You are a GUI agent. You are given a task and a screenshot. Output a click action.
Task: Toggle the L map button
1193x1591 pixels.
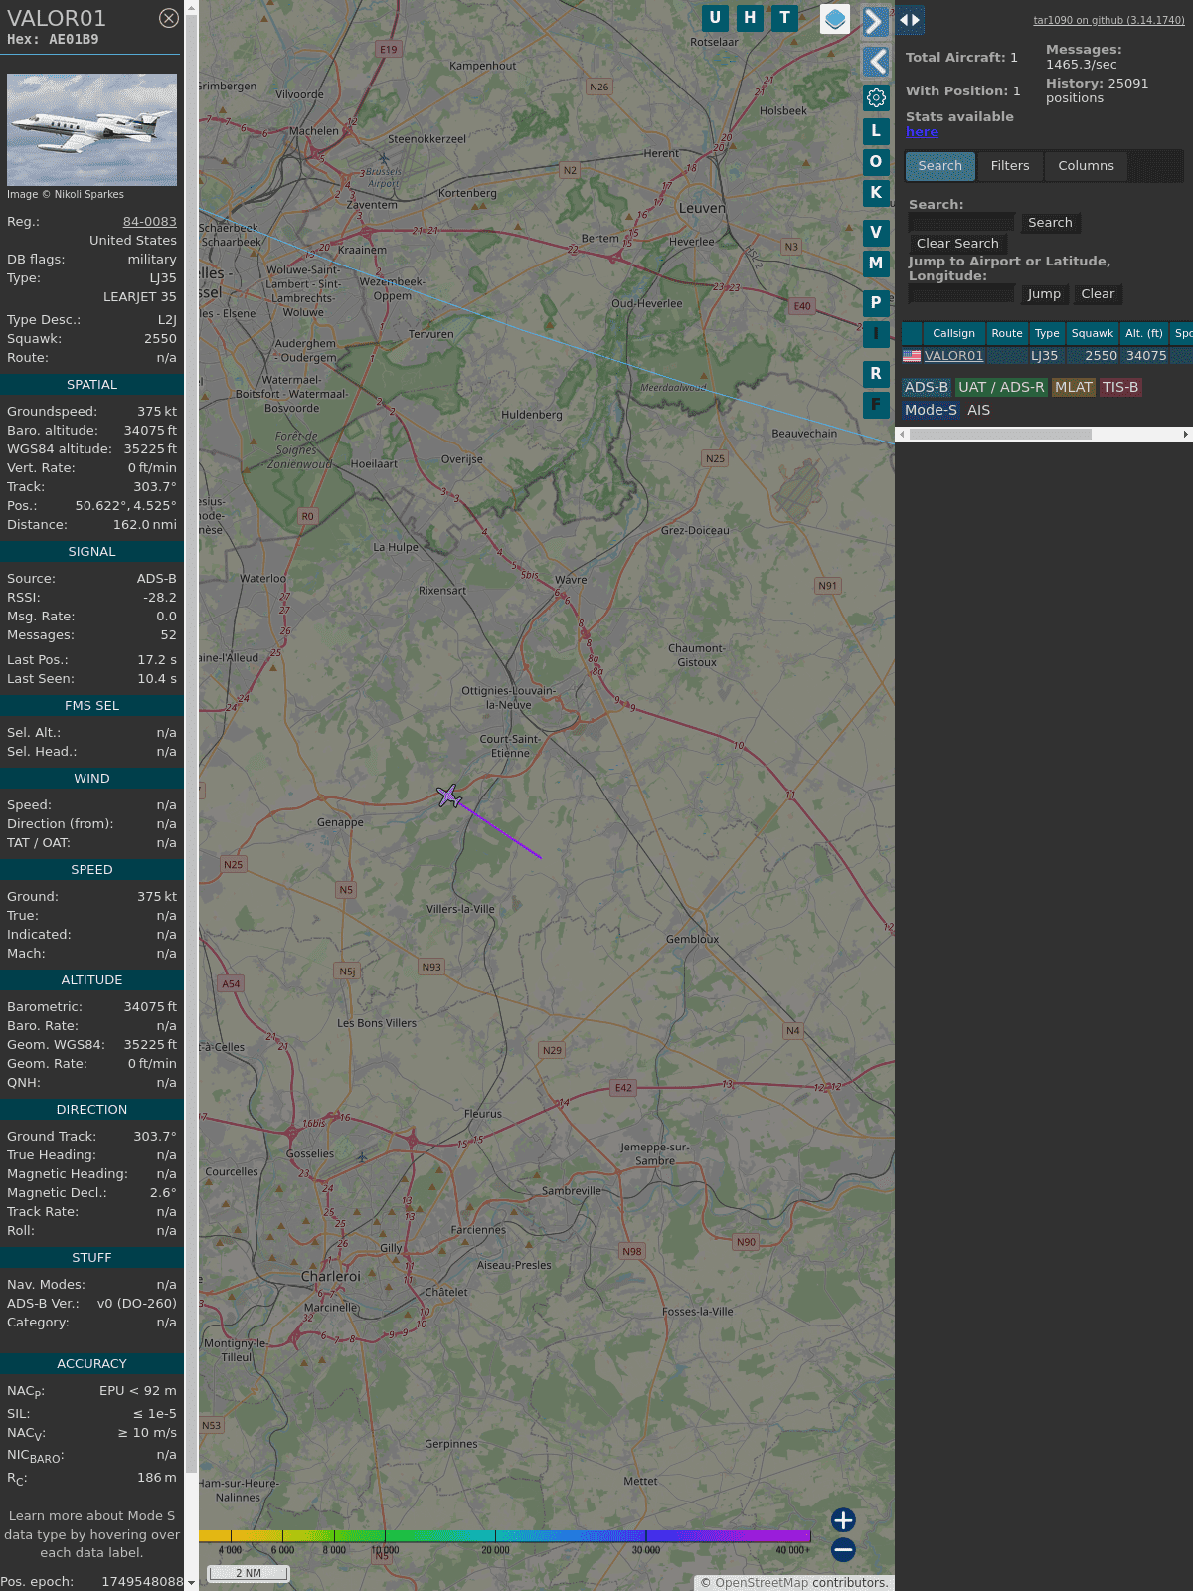(x=876, y=130)
